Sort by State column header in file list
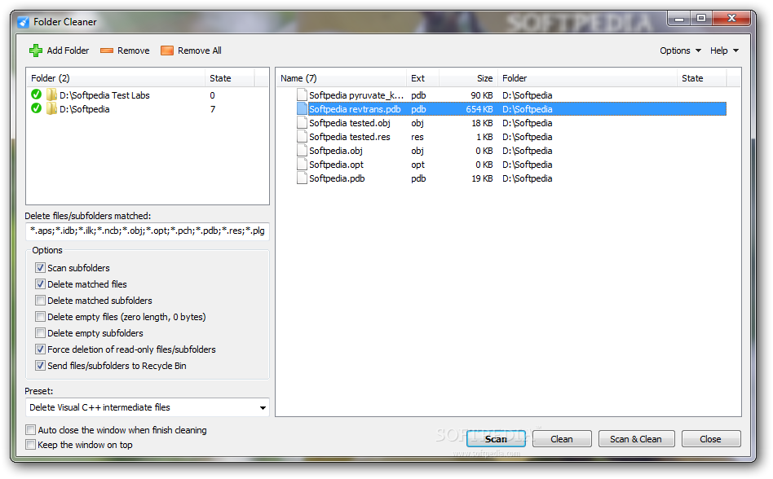The image size is (773, 479). coord(701,78)
